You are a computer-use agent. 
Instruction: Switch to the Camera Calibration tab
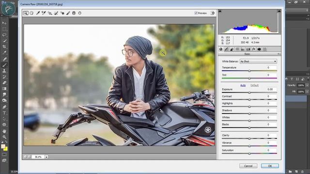click(x=259, y=49)
